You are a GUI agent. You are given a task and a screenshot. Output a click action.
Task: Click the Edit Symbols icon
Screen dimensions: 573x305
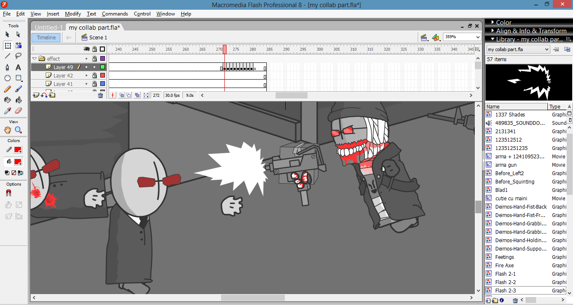[x=436, y=37]
